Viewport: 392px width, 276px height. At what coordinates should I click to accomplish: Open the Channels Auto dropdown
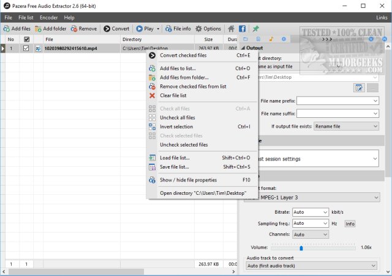(x=325, y=234)
